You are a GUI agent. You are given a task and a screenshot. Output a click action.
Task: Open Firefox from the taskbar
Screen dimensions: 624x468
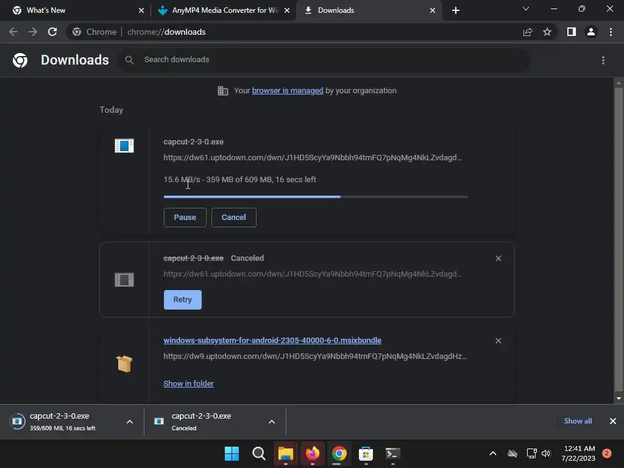pos(313,453)
